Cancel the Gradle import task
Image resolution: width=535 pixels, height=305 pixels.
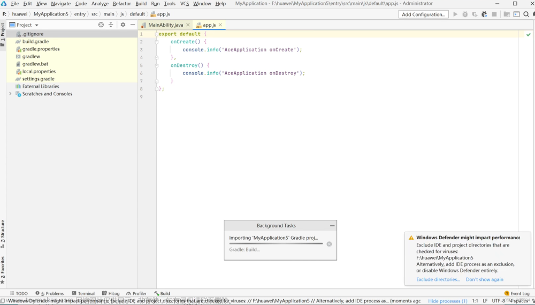(x=329, y=244)
